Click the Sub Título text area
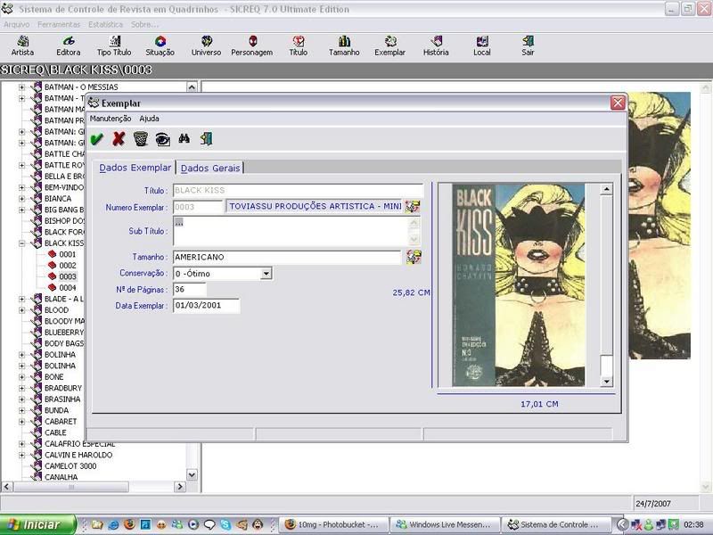The image size is (713, 535). (x=291, y=231)
